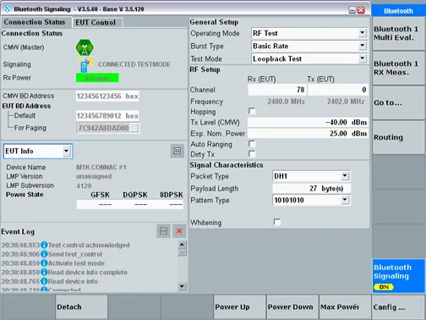Image resolution: width=426 pixels, height=320 pixels.
Task: Click the CMW Master antenna icon
Action: 85,47
